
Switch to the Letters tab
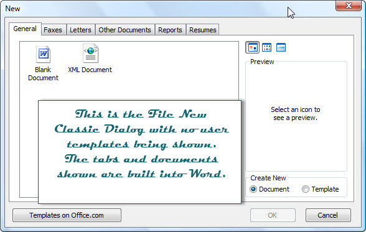coord(80,30)
